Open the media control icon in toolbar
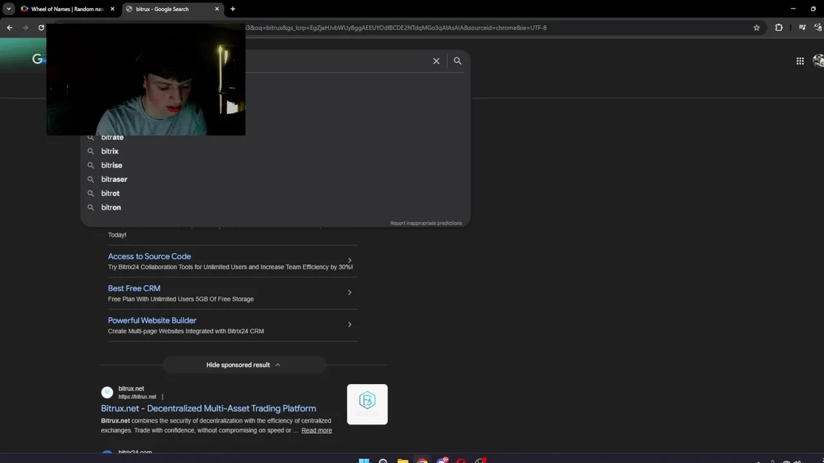Viewport: 824px width, 463px height. coord(802,28)
